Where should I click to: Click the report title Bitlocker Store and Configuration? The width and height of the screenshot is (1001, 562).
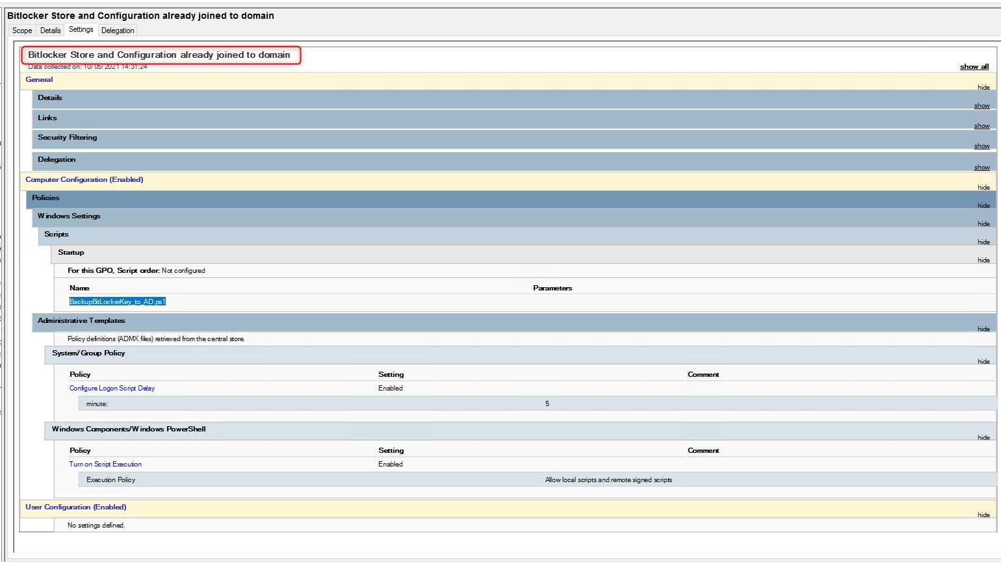159,55
